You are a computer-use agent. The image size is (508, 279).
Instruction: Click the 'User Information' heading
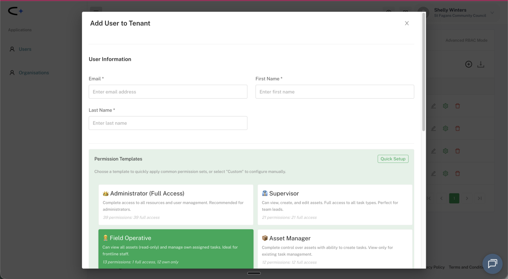110,59
